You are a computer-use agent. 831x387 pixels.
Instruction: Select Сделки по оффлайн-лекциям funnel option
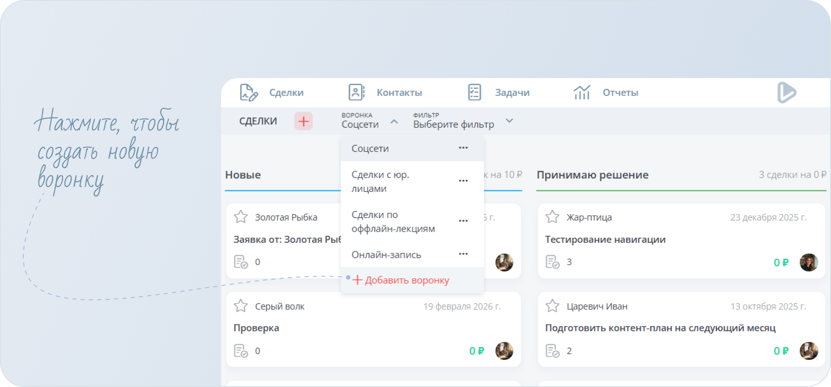(393, 221)
